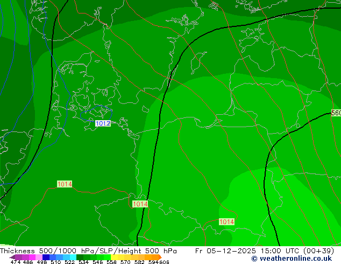341x264 pixels.
Task: Click the legend value 486
Action: pyautogui.click(x=28, y=262)
